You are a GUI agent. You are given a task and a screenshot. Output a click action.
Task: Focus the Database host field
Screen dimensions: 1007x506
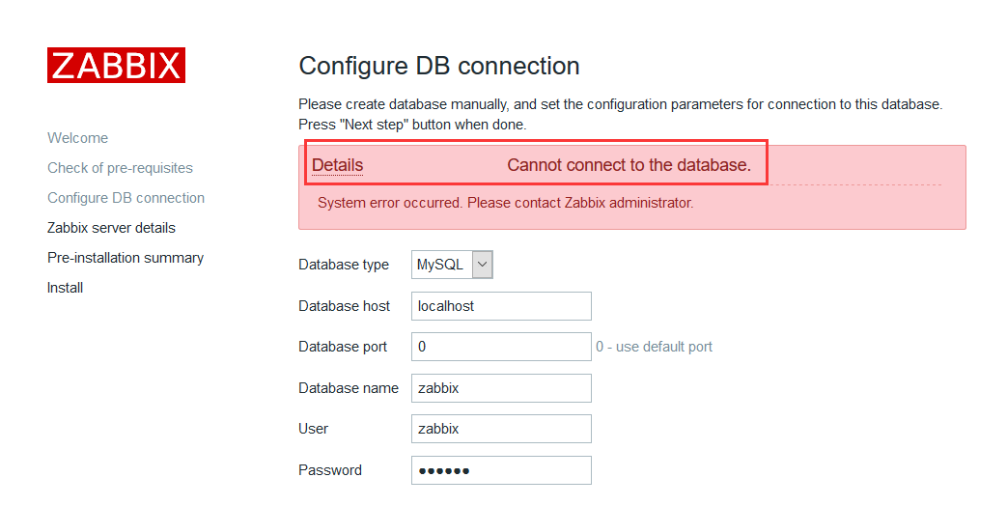point(502,306)
